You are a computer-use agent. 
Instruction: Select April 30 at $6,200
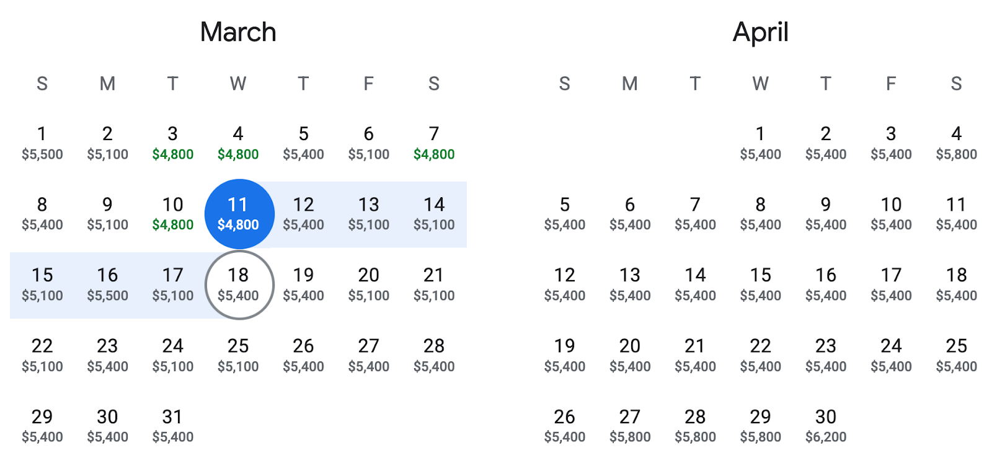826,426
